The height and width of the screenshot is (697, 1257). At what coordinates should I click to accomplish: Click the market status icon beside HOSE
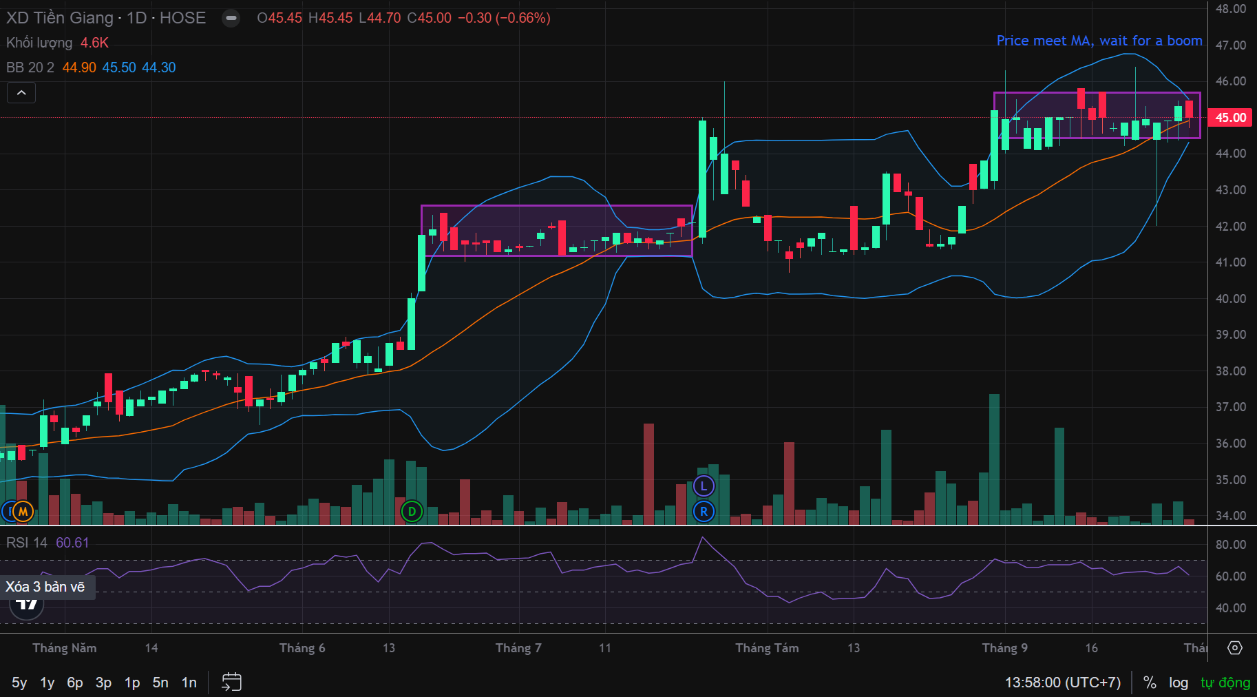[231, 18]
